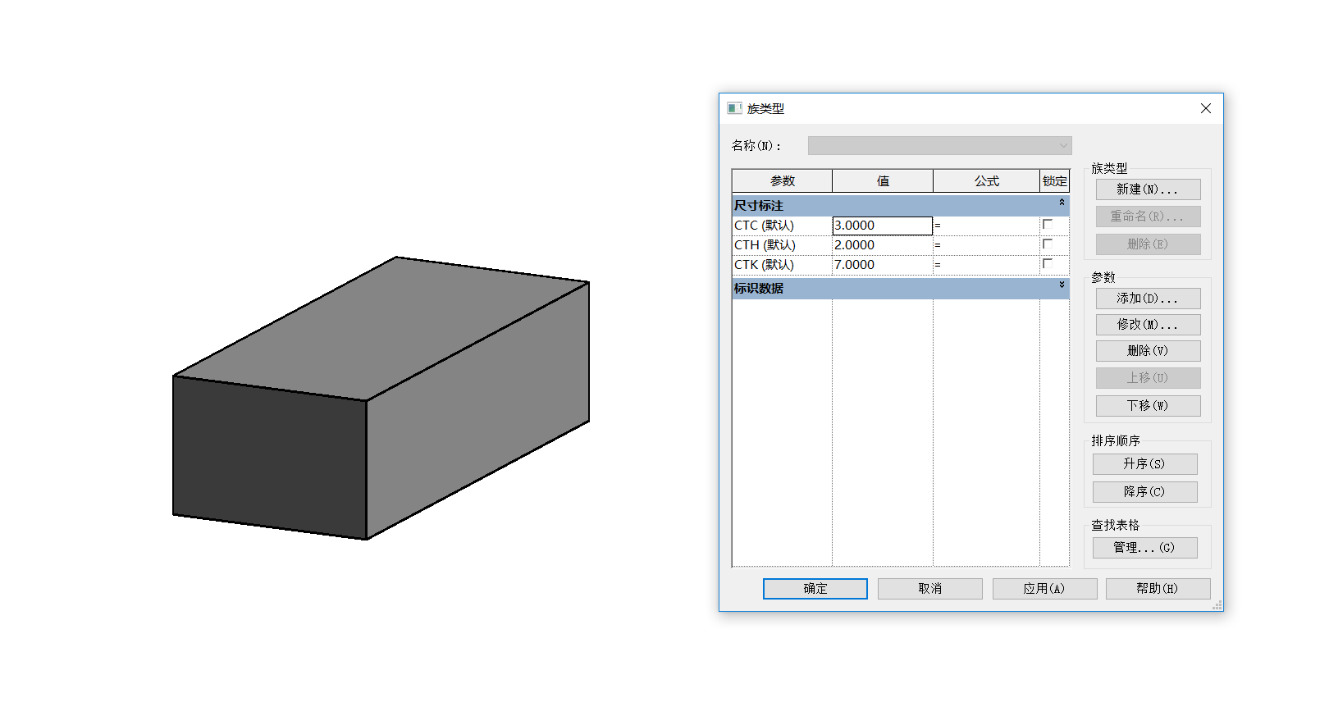1329x725 pixels.
Task: Click the 值 column header
Action: [883, 181]
